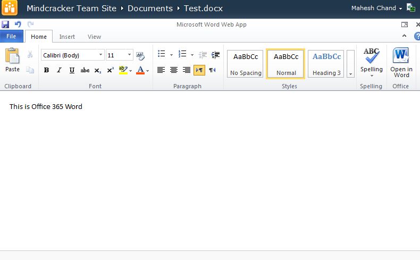This screenshot has height=260, width=420.
Task: Toggle Bold formatting
Action: (x=47, y=70)
